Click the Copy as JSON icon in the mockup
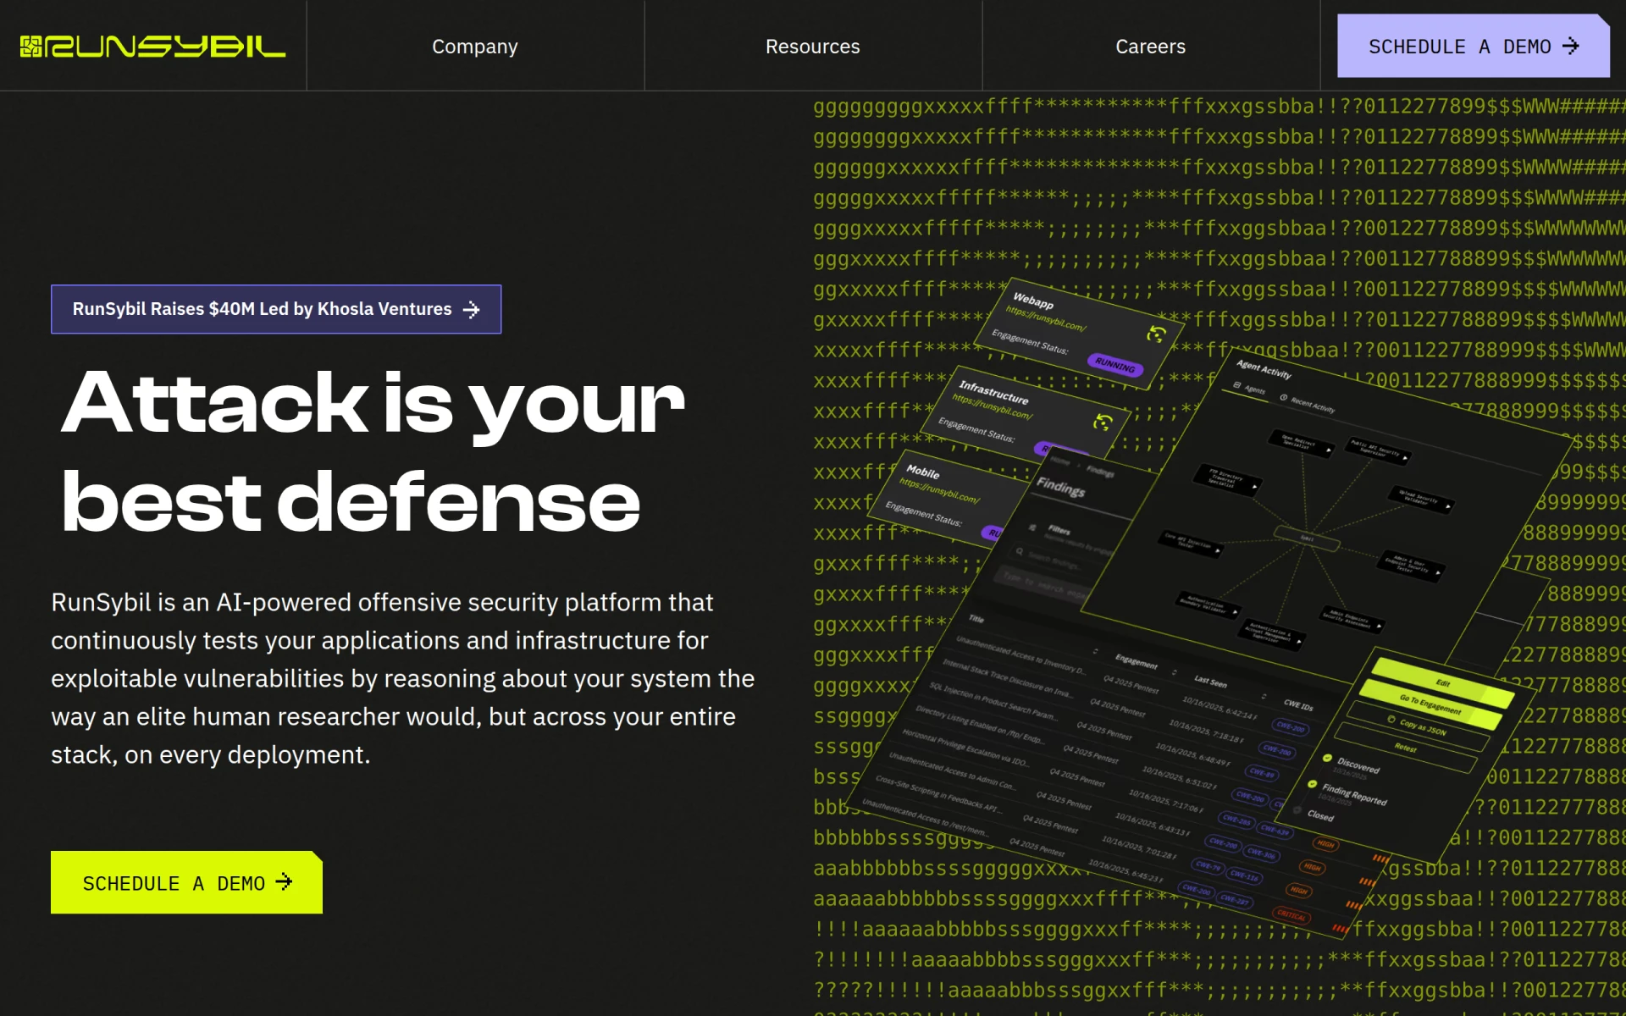This screenshot has height=1016, width=1626. (x=1391, y=719)
